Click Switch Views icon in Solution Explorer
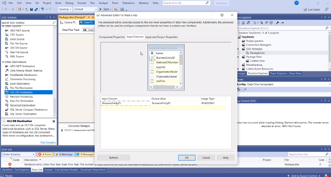The image size is (331, 177). [x=248, y=23]
